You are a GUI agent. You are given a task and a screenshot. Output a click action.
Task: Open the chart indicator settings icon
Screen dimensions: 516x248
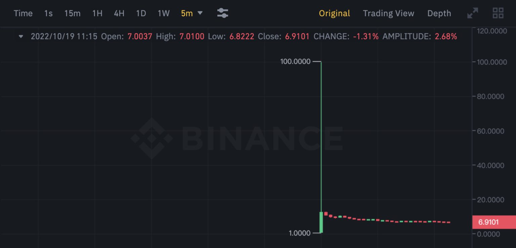tap(222, 13)
